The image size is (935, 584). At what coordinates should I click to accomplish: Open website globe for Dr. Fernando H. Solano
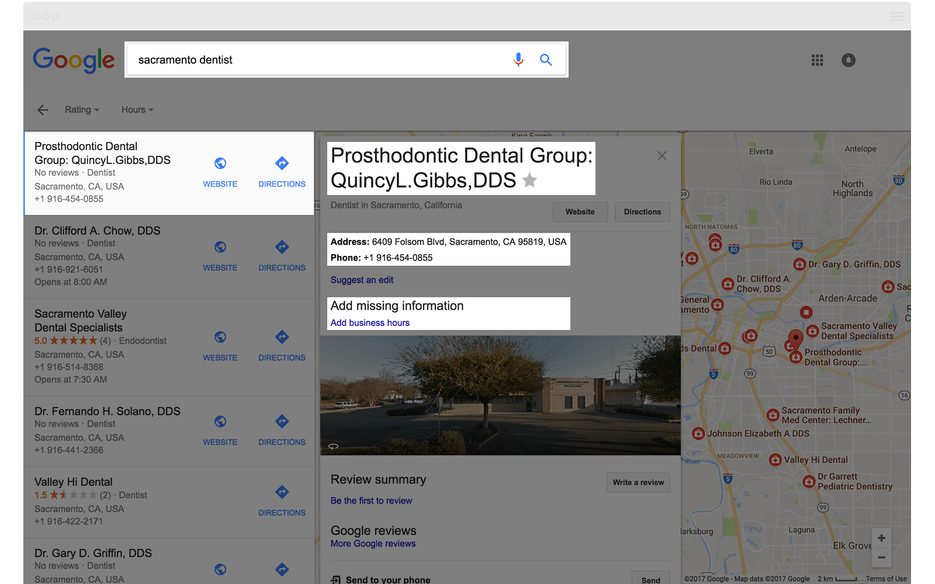click(x=220, y=422)
